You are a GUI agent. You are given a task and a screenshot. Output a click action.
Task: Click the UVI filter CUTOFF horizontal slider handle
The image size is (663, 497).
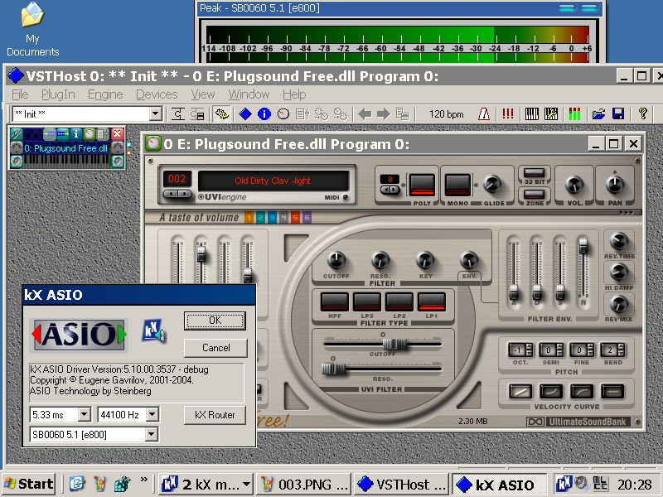[x=395, y=344]
